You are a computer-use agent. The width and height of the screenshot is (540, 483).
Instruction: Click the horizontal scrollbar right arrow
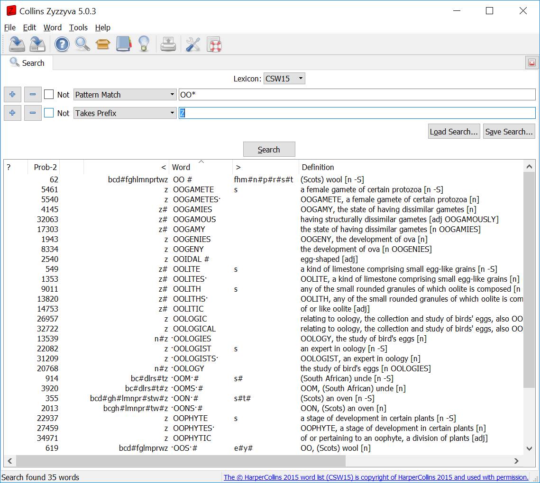coord(516,461)
